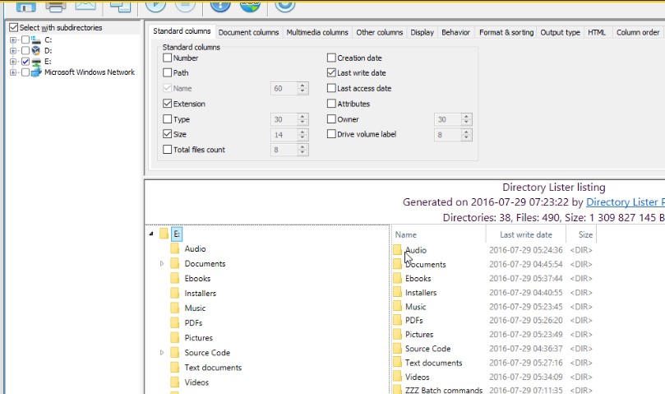Click the start (play) toolbar icon
The height and width of the screenshot is (394, 665).
click(155, 6)
